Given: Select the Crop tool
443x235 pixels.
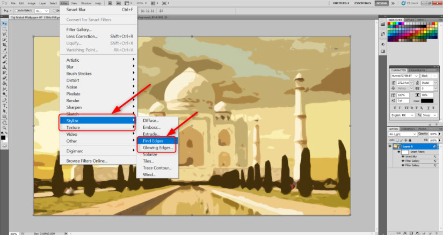Looking at the screenshot, I should tap(4, 45).
